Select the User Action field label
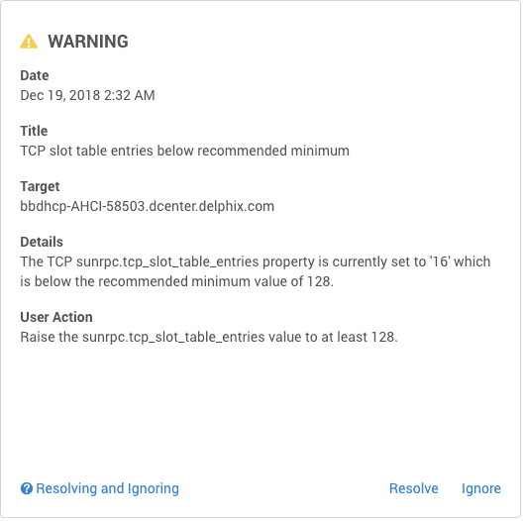 pos(56,317)
